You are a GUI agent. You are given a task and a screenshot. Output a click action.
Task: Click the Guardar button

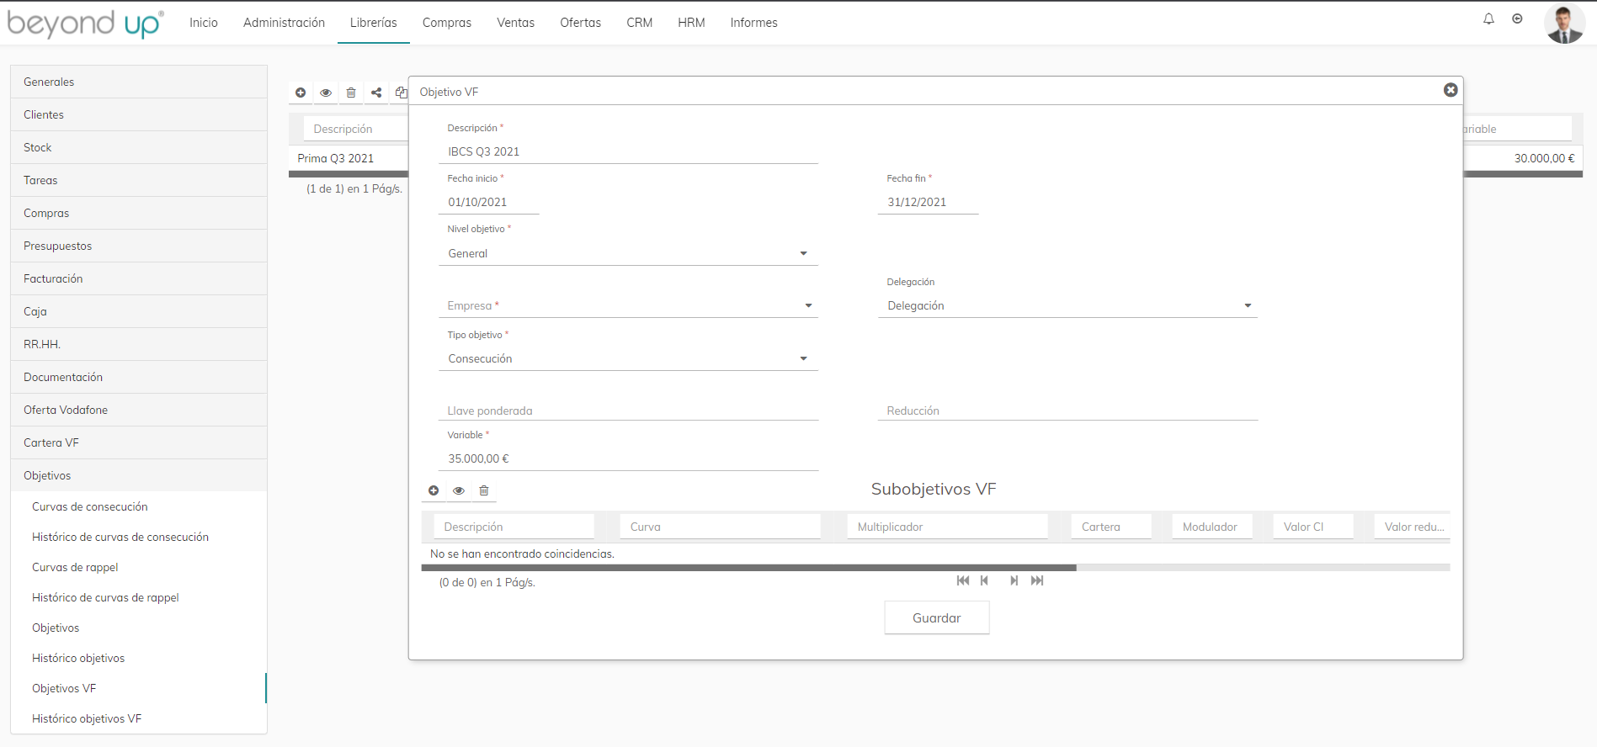pos(936,617)
